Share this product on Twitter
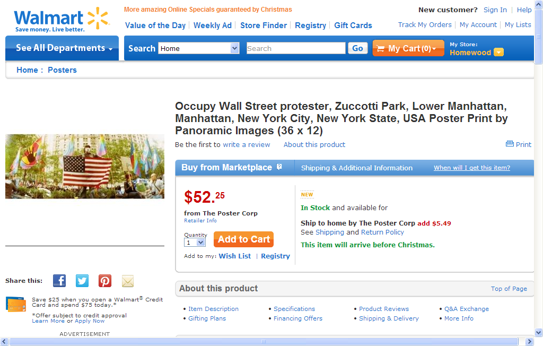This screenshot has width=543, height=346. point(82,281)
